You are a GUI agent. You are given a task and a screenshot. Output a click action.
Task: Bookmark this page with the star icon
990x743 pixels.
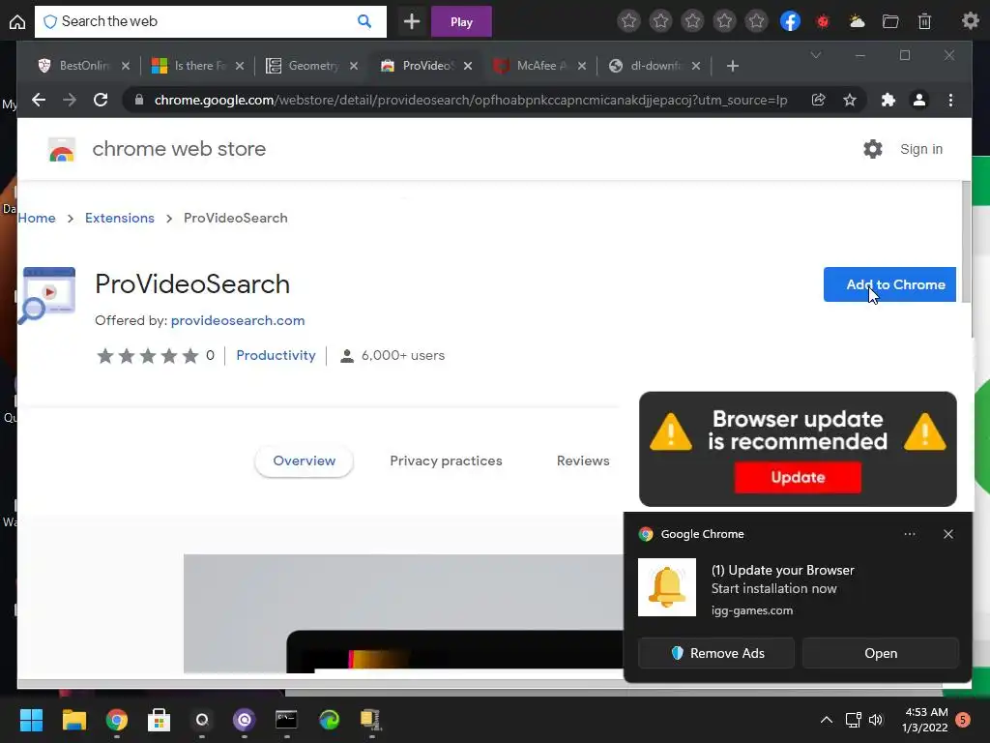(x=850, y=100)
